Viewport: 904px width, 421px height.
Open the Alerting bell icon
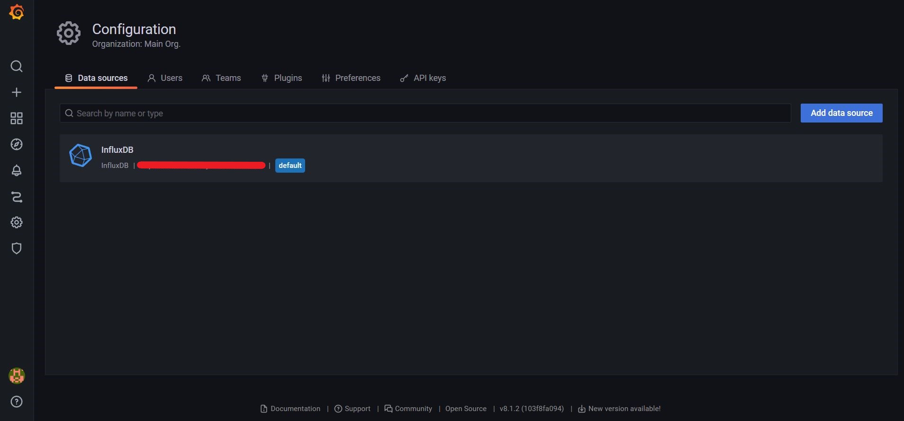coord(17,170)
